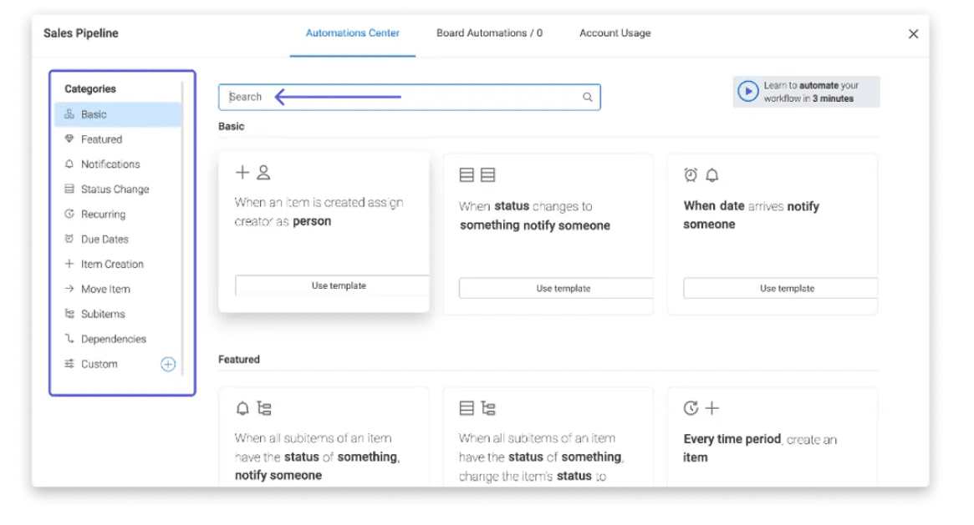This screenshot has height=525, width=974.
Task: Close the Automations Center dialog
Action: [x=913, y=34]
